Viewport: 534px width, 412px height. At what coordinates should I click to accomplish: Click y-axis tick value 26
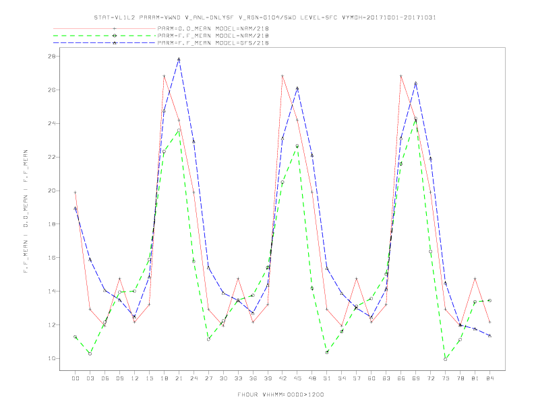51,90
